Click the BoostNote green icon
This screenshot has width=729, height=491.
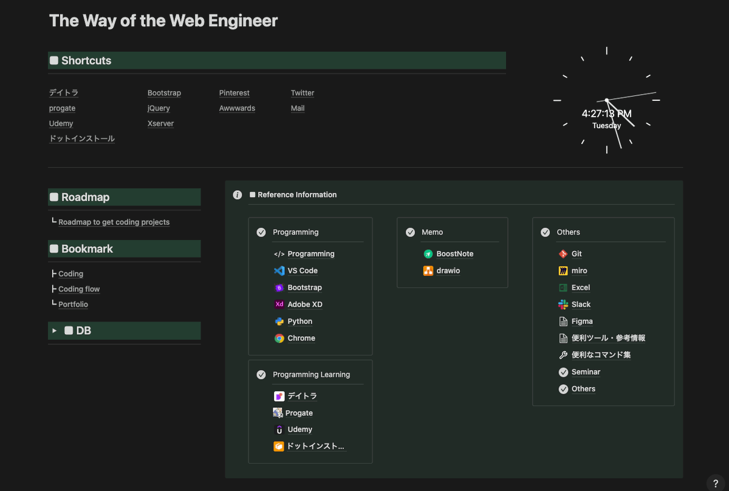click(428, 254)
